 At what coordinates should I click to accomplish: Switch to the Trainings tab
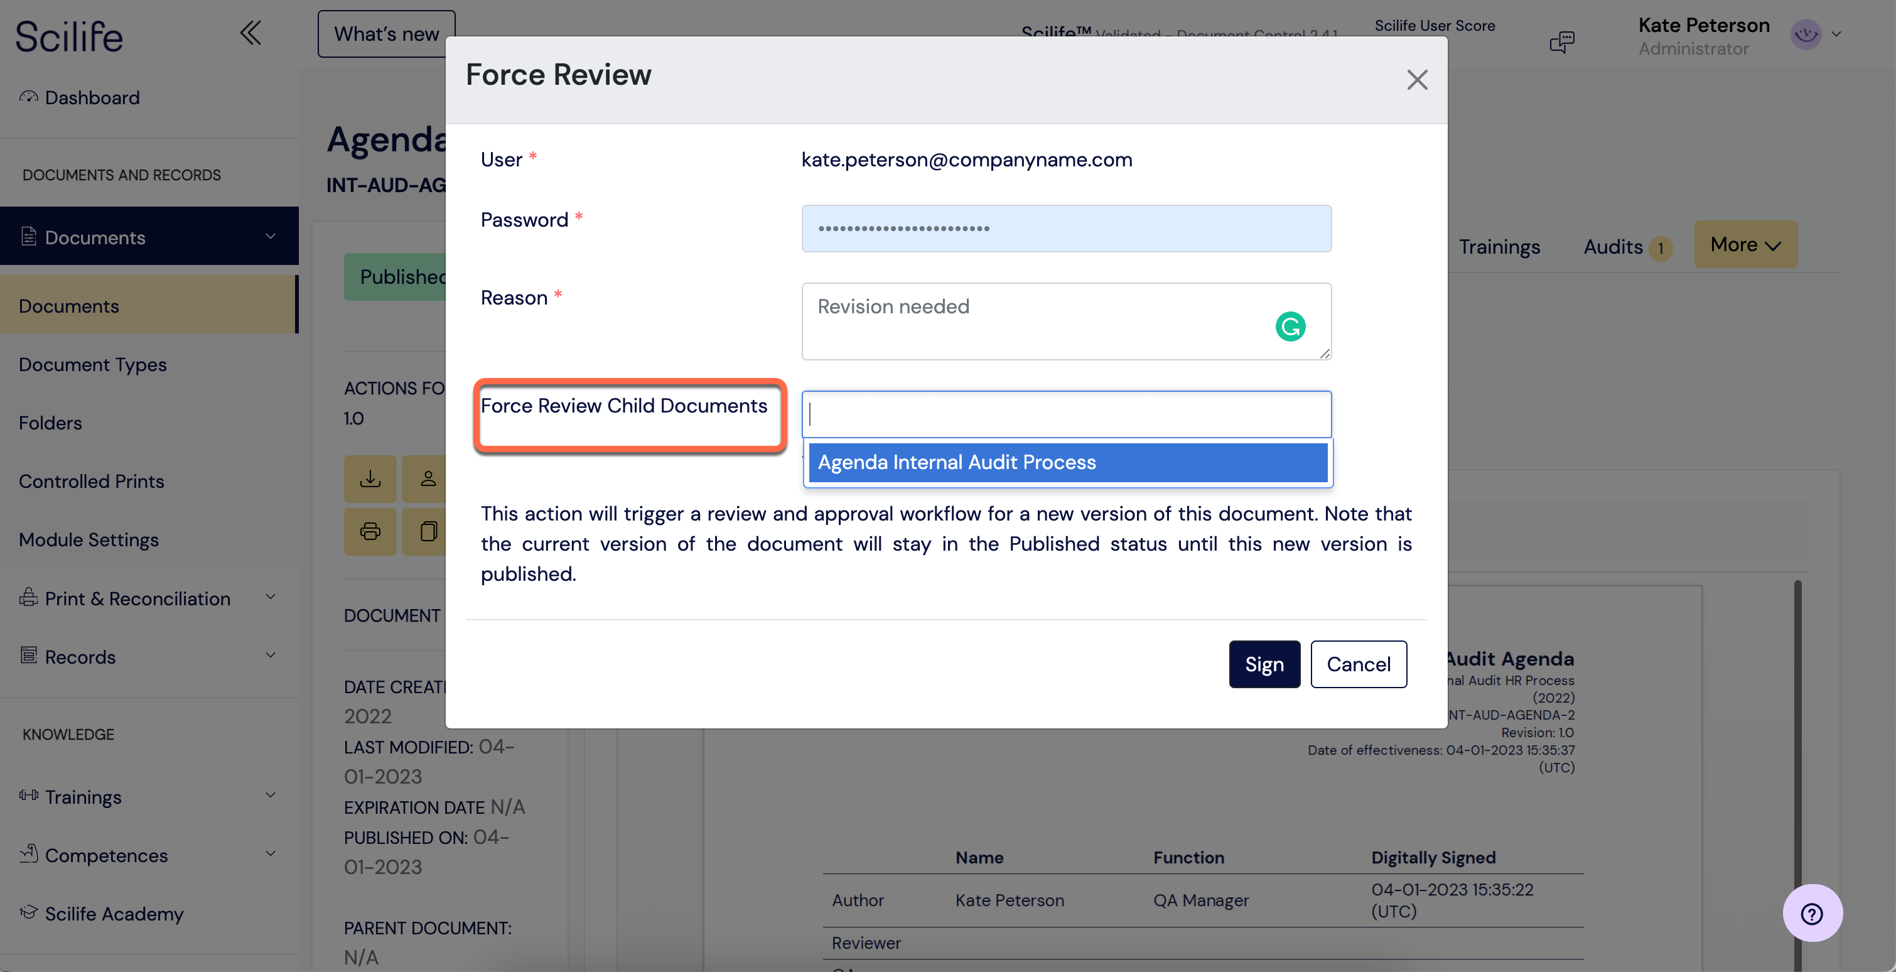click(x=1499, y=247)
